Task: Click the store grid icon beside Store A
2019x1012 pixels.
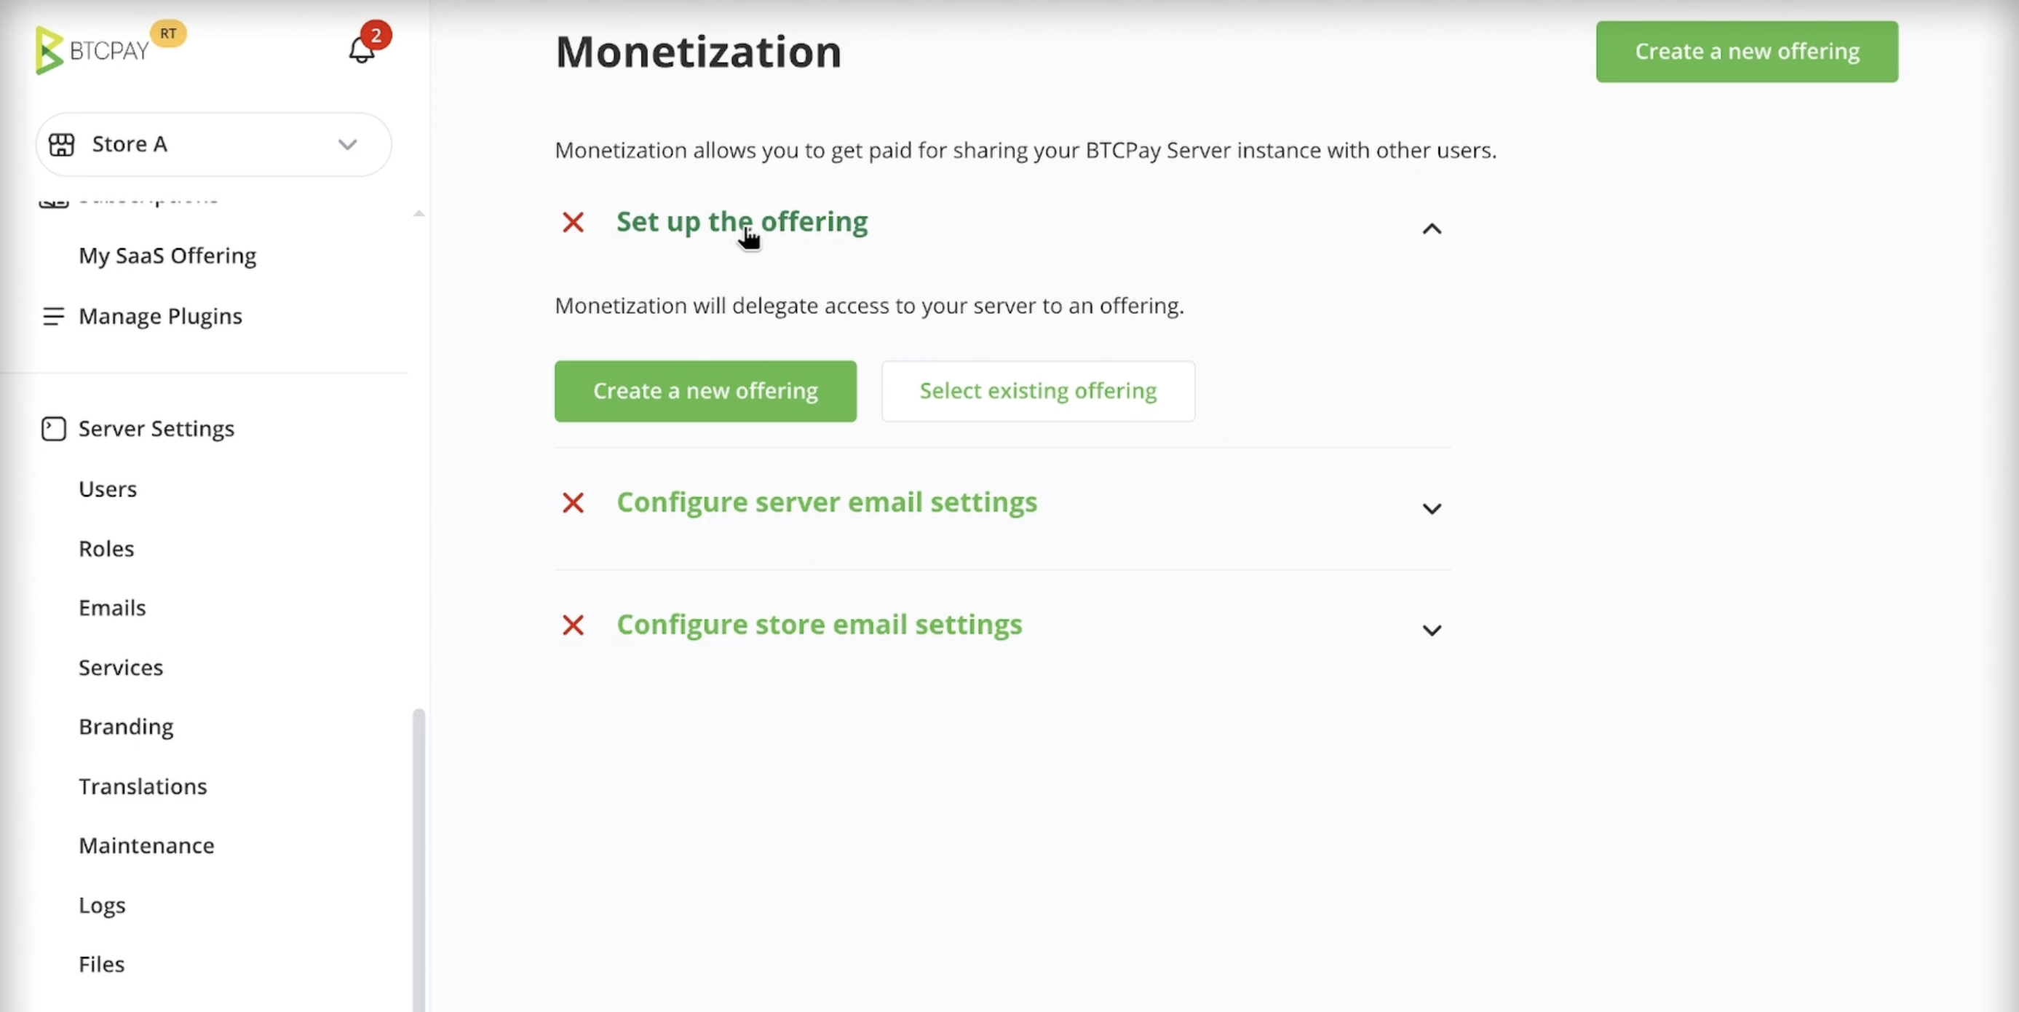Action: [62, 144]
